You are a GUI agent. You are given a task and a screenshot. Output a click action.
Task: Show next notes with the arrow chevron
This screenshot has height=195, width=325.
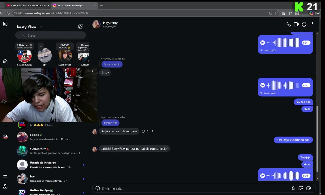85,55
